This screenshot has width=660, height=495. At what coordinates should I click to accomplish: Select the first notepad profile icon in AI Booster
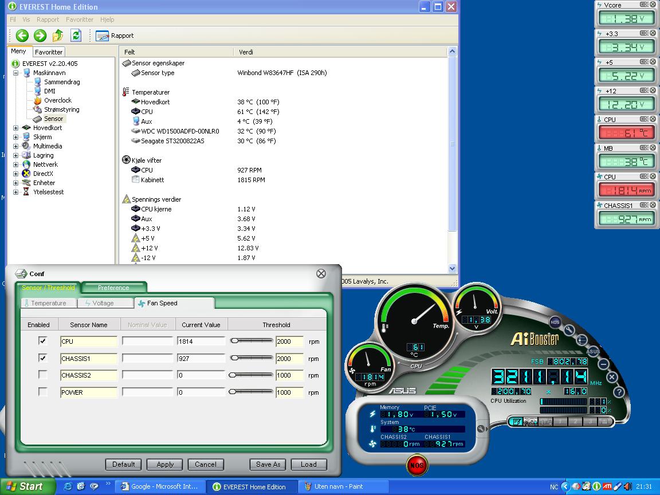[x=517, y=421]
